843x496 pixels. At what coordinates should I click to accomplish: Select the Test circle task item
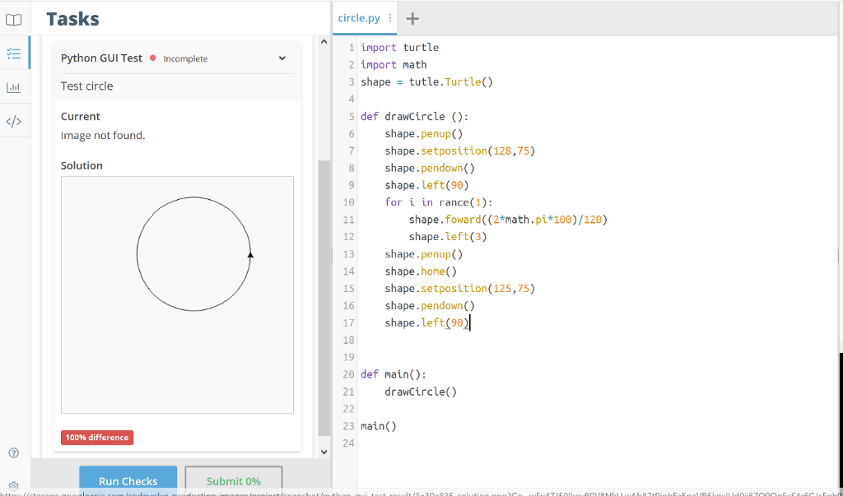(x=87, y=86)
